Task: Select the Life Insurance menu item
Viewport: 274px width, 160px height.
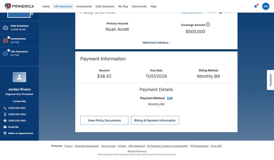Action: click(x=63, y=6)
